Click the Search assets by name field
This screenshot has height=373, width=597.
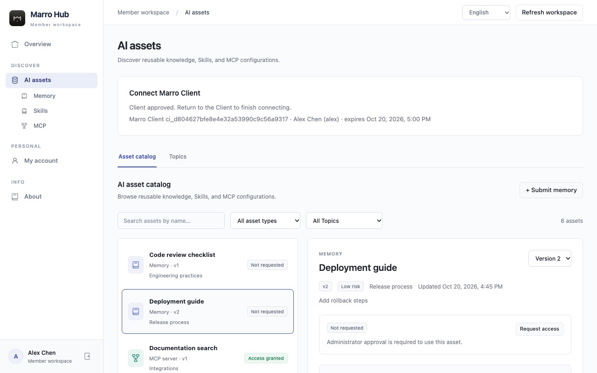click(x=171, y=221)
